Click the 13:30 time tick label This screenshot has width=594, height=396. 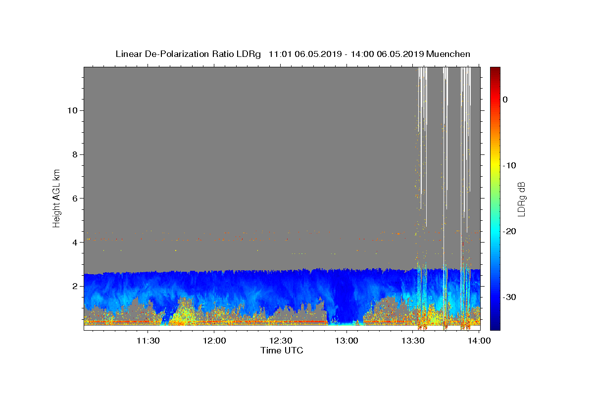click(x=413, y=341)
